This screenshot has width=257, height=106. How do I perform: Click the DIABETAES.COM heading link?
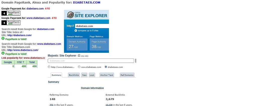pos(87,3)
